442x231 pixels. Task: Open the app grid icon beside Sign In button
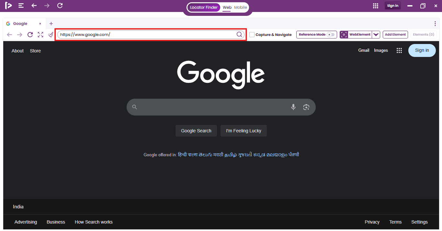coord(376,5)
